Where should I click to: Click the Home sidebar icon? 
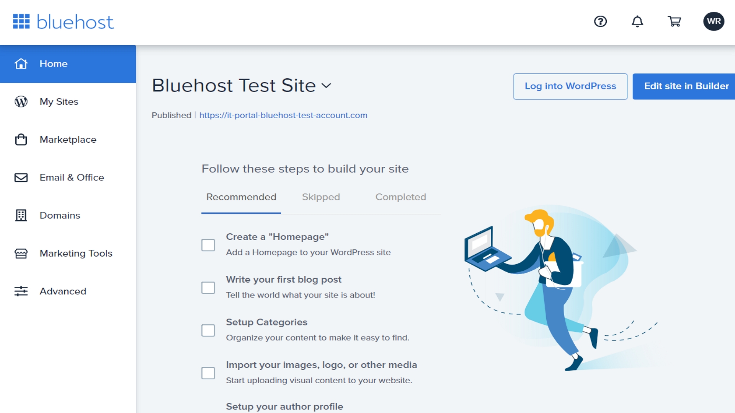20,63
